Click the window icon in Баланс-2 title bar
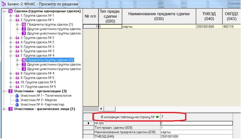Image resolution: width=241 pixels, height=139 pixels. [x=3, y=4]
